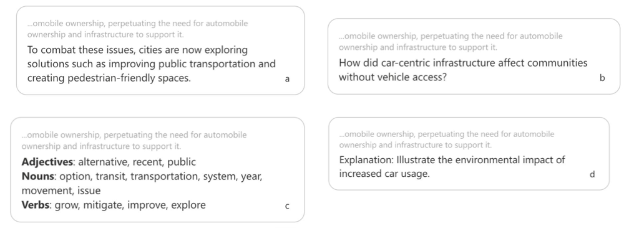Click the "without vehicle access?" line
Viewport: 629px width, 231px height.
coord(393,77)
